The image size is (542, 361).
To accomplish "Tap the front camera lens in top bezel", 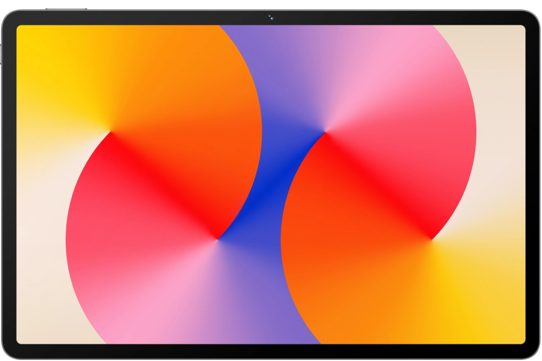I will pos(270,17).
